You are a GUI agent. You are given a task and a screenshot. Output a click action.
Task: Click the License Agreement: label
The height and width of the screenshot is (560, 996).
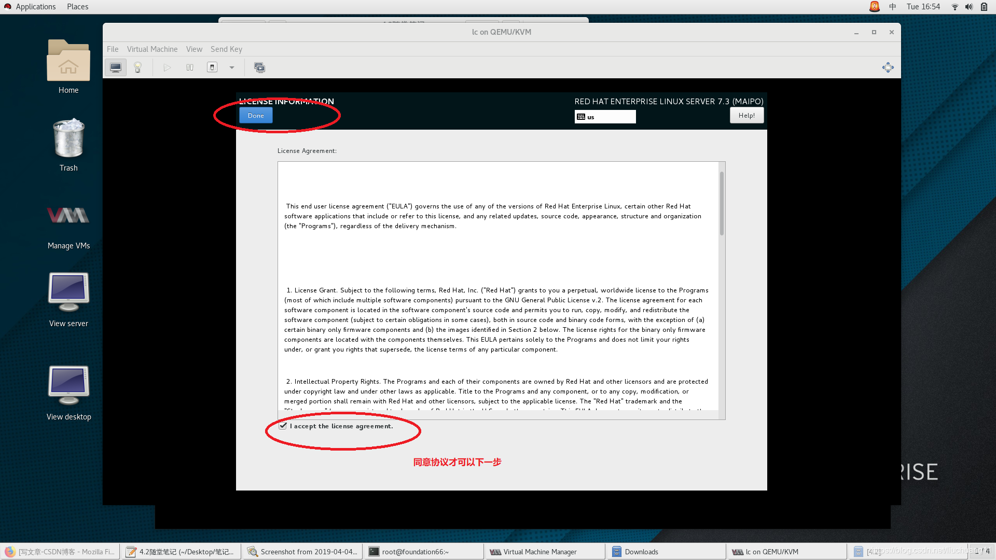(x=307, y=151)
